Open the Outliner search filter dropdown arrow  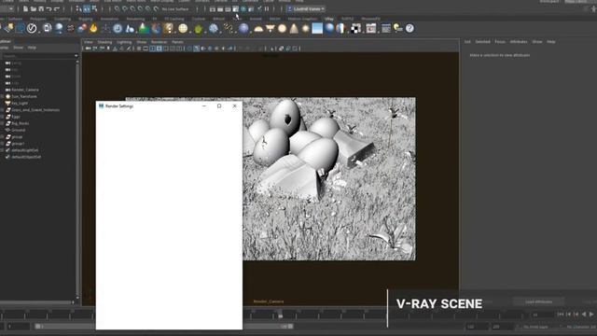[x=76, y=56]
